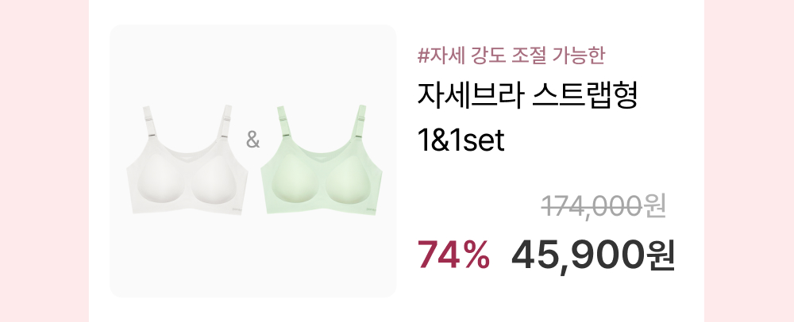Open the #자세 강도 조절 가능한 hashtag

[511, 55]
